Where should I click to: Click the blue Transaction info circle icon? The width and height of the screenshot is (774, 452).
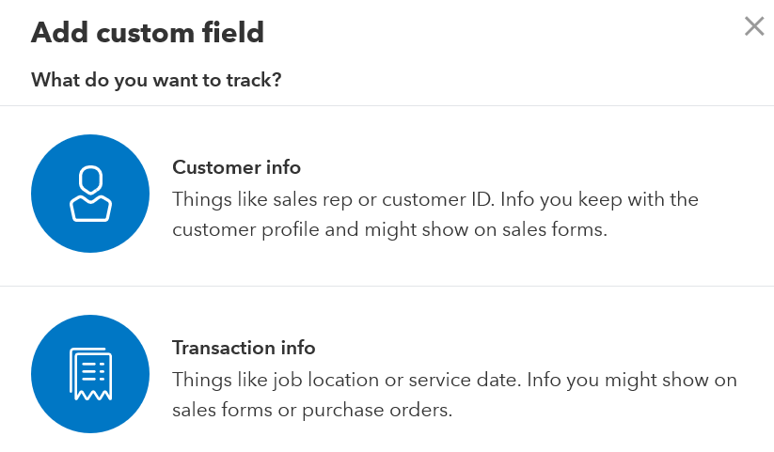coord(90,374)
